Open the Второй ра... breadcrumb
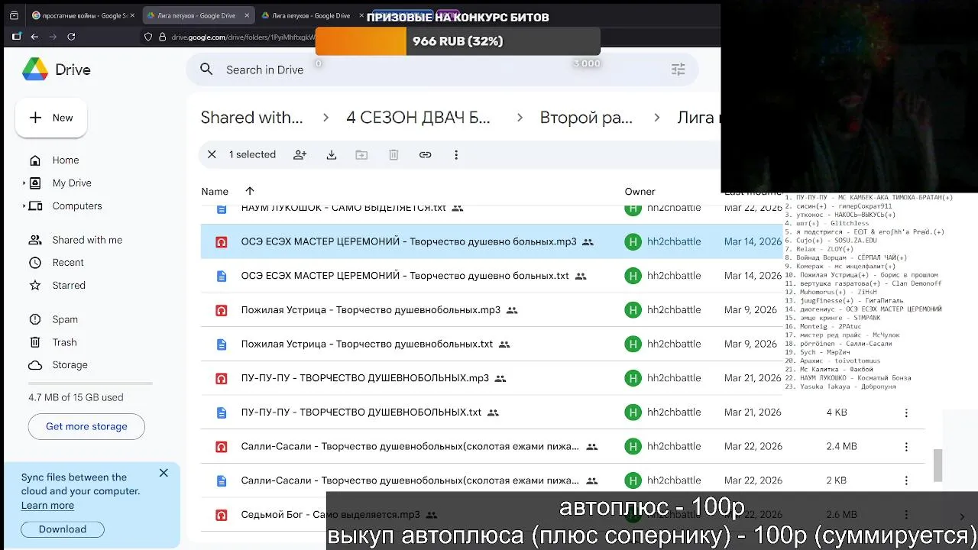Viewport: 978px width, 550px height. (586, 118)
